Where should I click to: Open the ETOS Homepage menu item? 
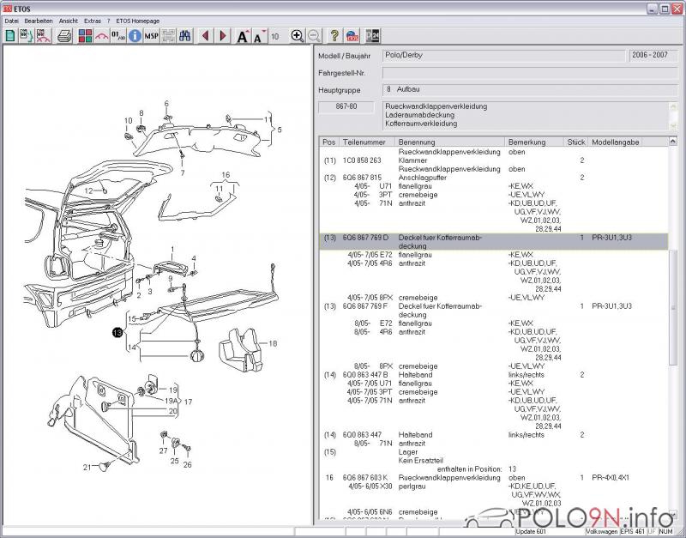[138, 21]
